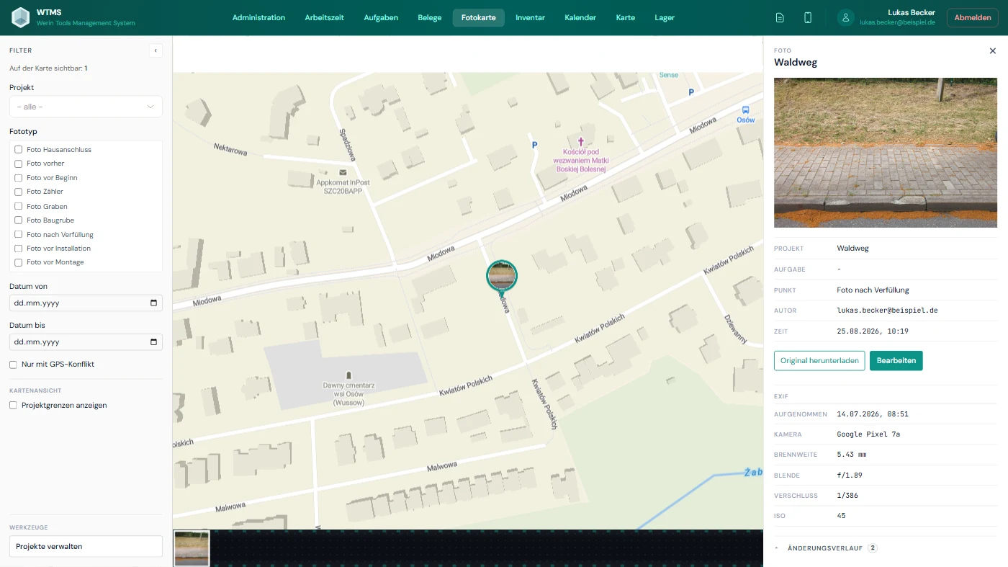Open the mobile phone icon in the header
The height and width of the screenshot is (567, 1008).
[808, 18]
